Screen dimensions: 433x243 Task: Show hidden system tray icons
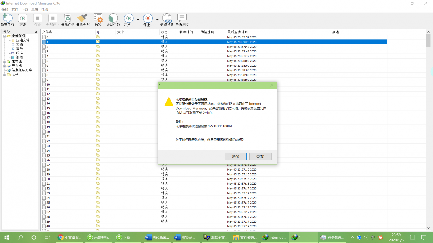tap(352, 238)
